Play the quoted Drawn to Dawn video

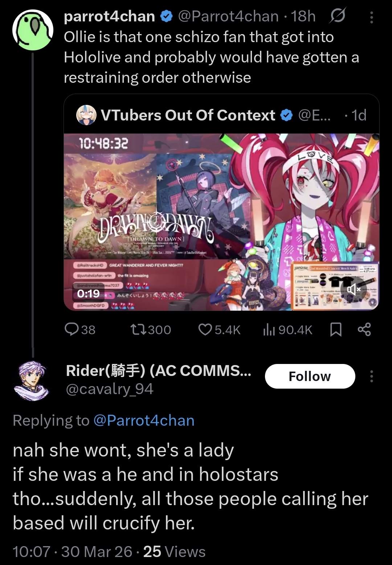tap(221, 222)
